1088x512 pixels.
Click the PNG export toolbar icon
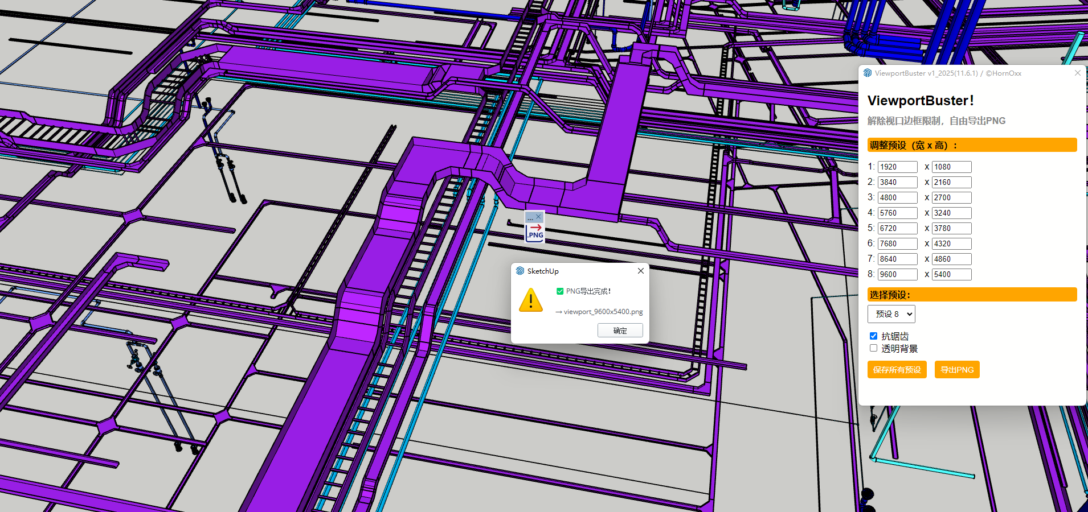point(535,232)
